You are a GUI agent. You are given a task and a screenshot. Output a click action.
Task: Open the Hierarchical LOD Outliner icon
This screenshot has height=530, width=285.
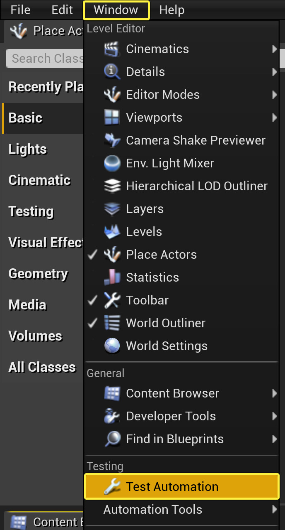click(x=112, y=186)
